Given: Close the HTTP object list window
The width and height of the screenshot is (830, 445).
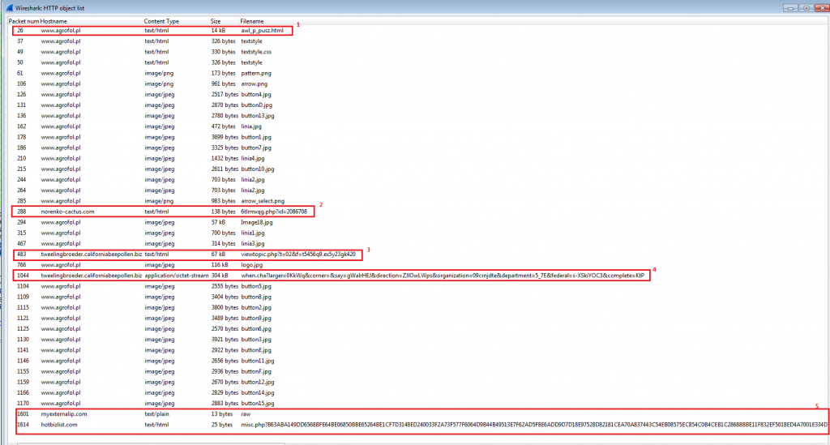Looking at the screenshot, I should [822, 8].
